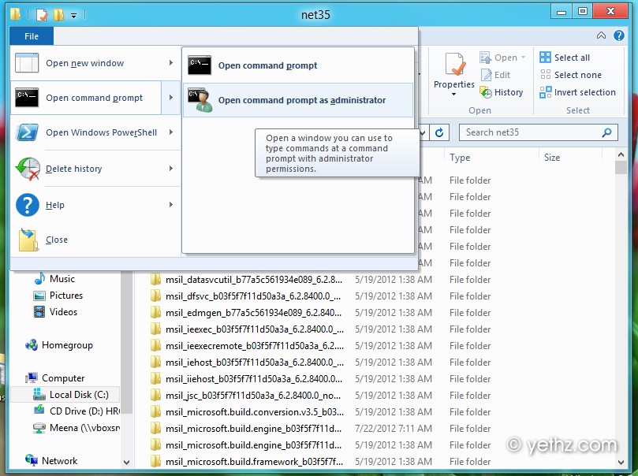Open the File tab

pos(32,36)
